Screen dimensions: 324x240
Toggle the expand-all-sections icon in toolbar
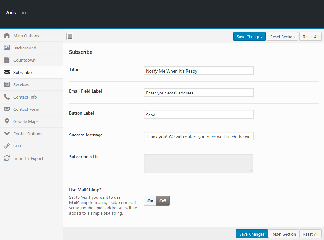pos(70,37)
